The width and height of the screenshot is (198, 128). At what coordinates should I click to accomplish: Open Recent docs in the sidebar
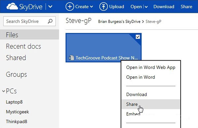(x=23, y=46)
